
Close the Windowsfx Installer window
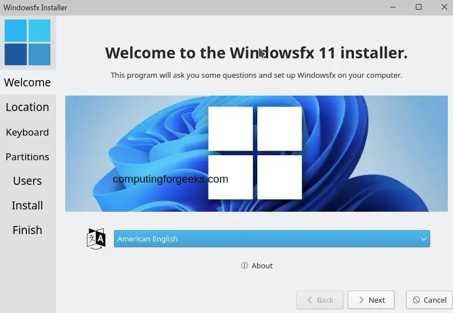(444, 7)
